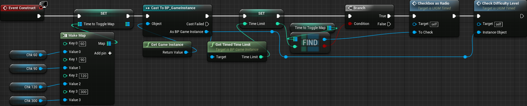Click the Key 3 input pin
This screenshot has width=527, height=106.
(x=65, y=92)
